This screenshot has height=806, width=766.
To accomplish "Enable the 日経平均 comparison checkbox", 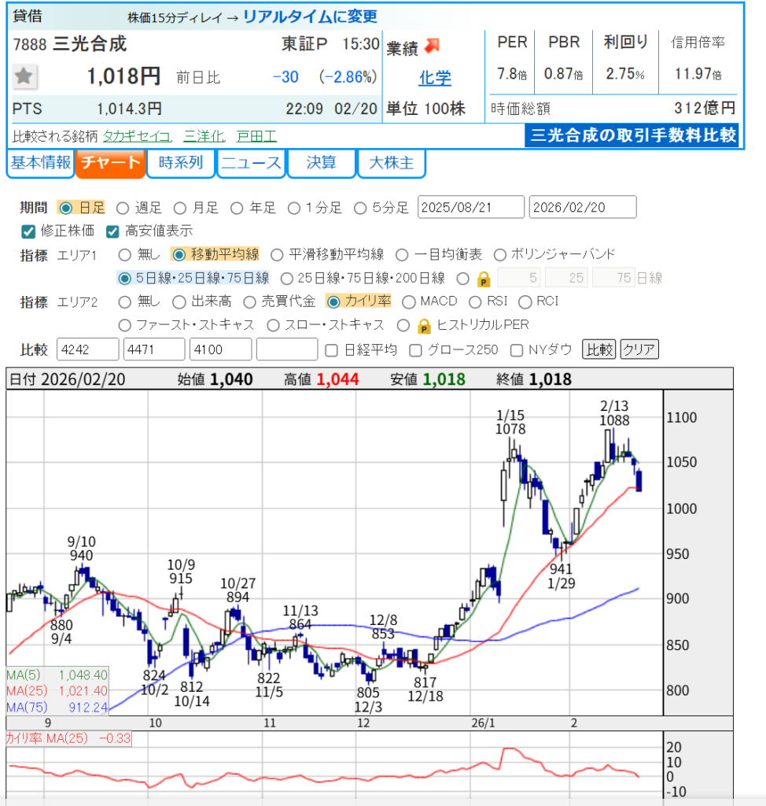I will point(331,349).
